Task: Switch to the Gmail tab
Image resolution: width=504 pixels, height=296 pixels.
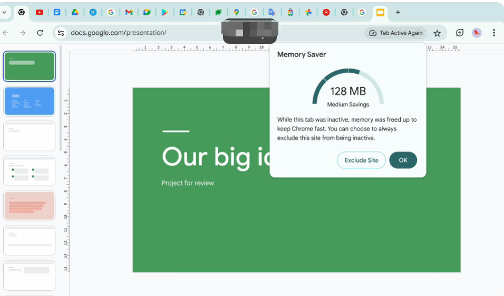Action: coord(129,12)
